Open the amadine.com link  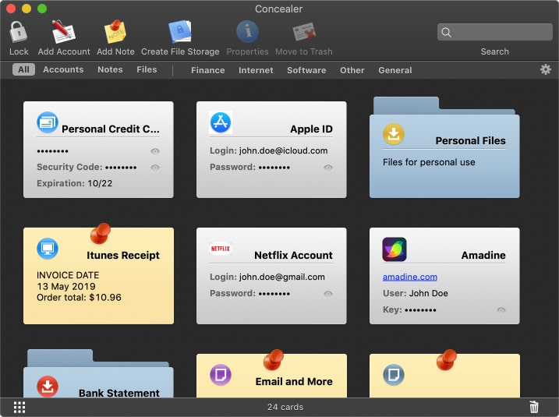coord(410,277)
